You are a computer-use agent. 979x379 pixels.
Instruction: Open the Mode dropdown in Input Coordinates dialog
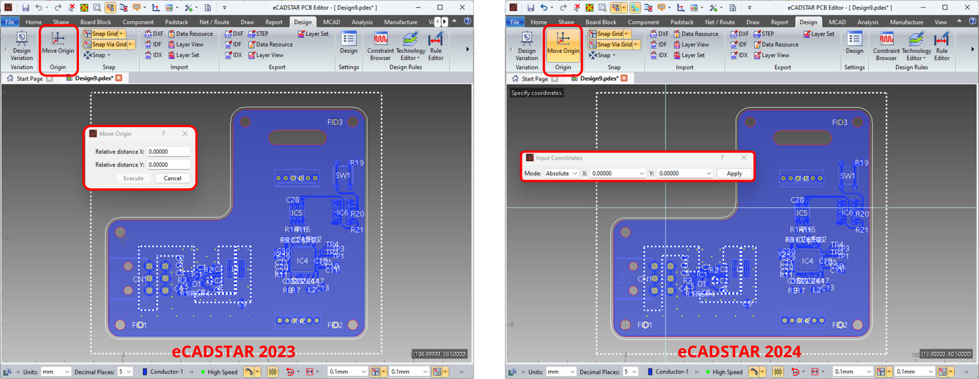pos(561,174)
